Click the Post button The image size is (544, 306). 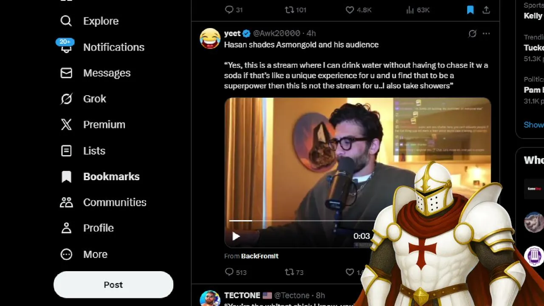(113, 285)
